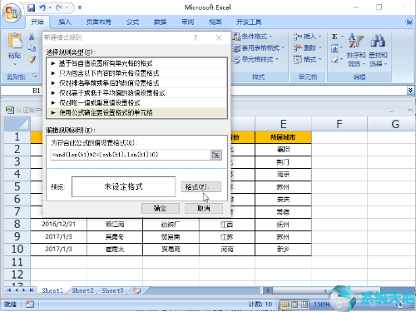
Task: Click the collapse dialog range selector icon
Action: [x=216, y=155]
